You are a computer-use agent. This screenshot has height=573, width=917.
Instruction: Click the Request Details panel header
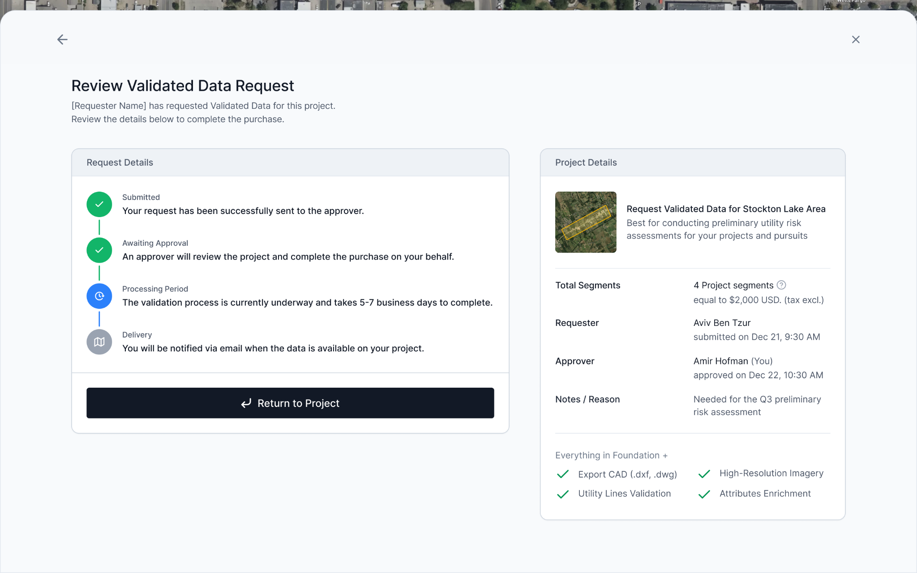pyautogui.click(x=120, y=162)
